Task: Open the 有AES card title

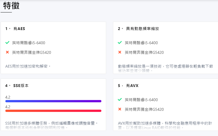Action: pos(19,29)
